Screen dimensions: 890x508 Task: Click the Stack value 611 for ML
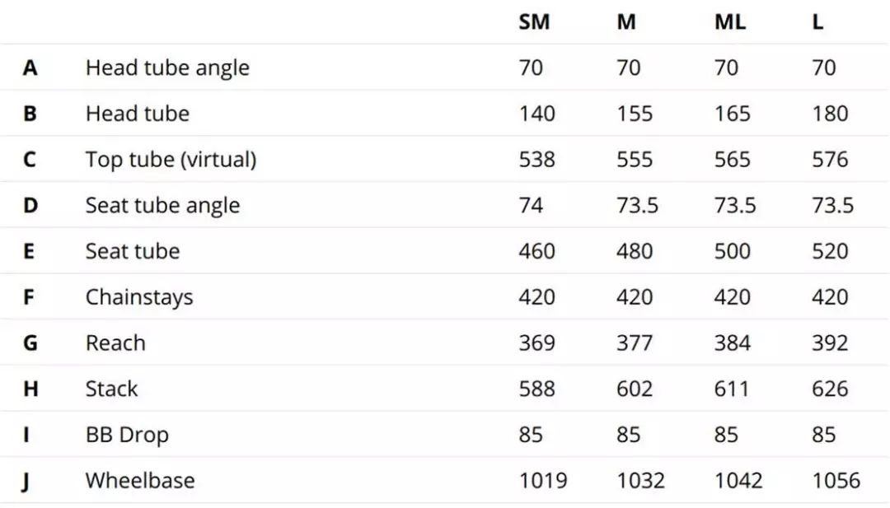732,389
